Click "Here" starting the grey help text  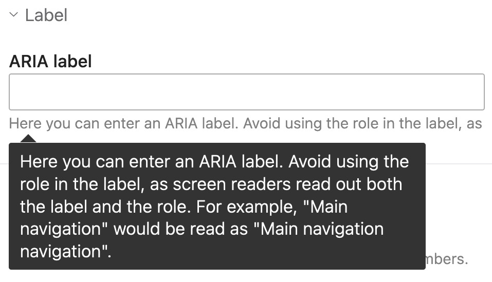pyautogui.click(x=26, y=124)
